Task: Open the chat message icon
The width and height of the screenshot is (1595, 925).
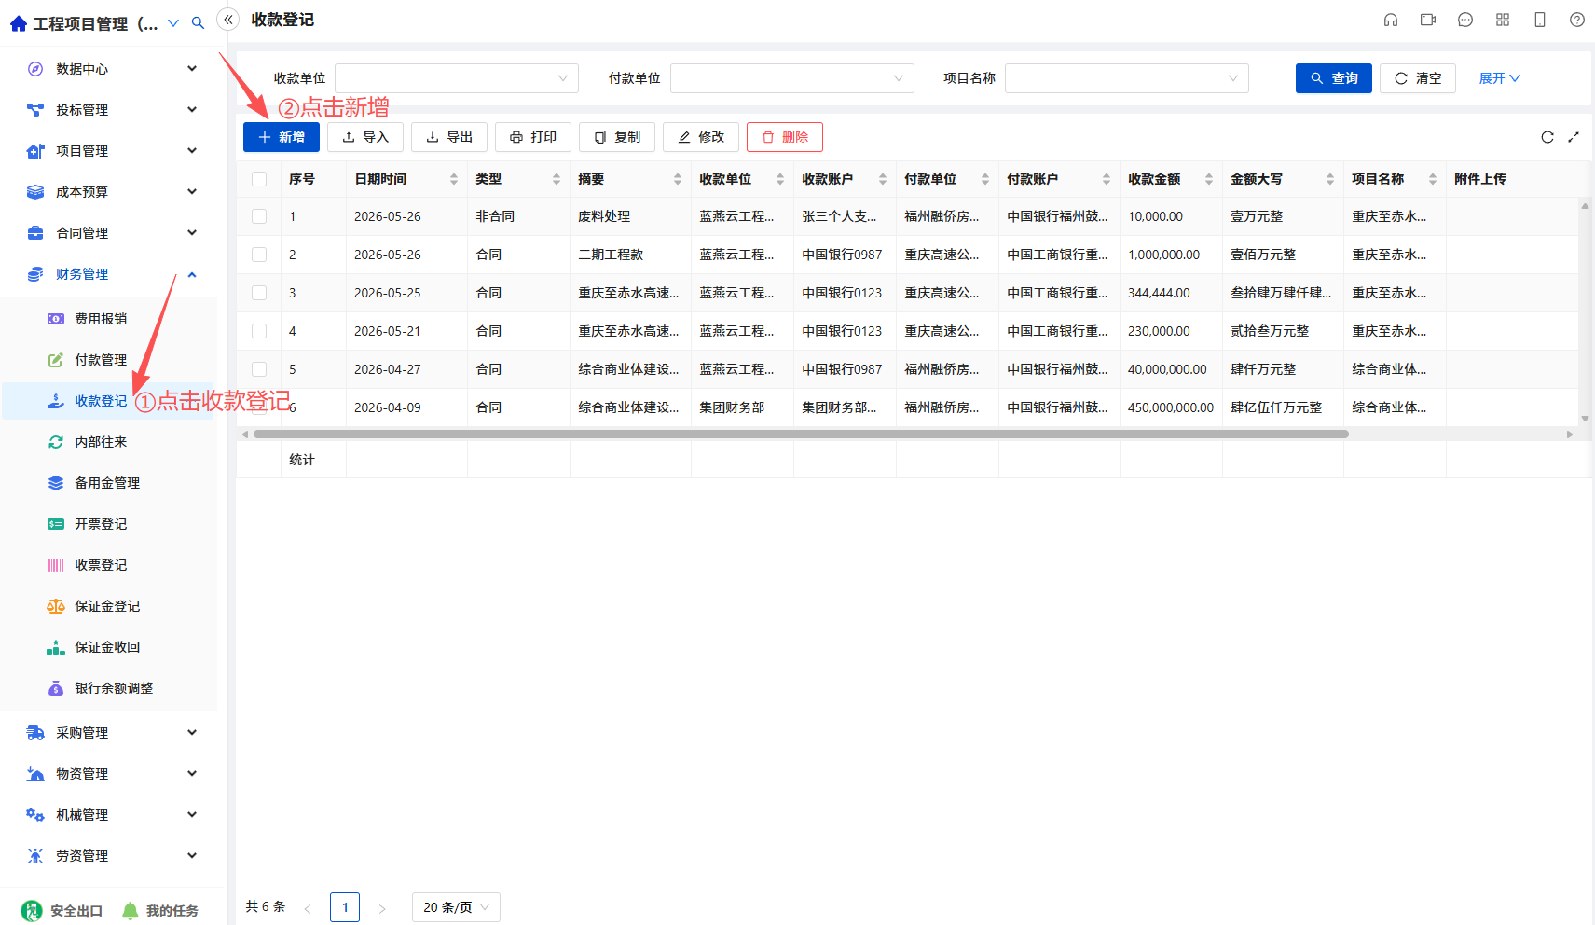Action: [1465, 20]
